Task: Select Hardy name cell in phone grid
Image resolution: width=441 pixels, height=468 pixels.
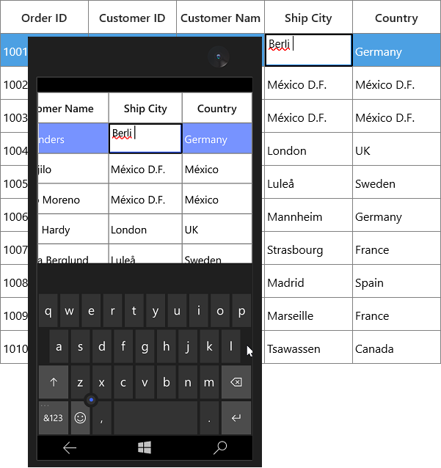Action: 73,229
